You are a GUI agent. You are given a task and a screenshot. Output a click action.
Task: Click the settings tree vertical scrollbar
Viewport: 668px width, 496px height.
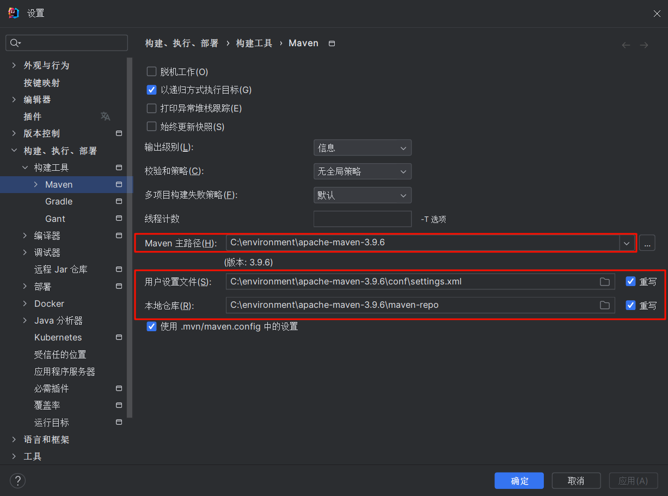click(x=130, y=237)
